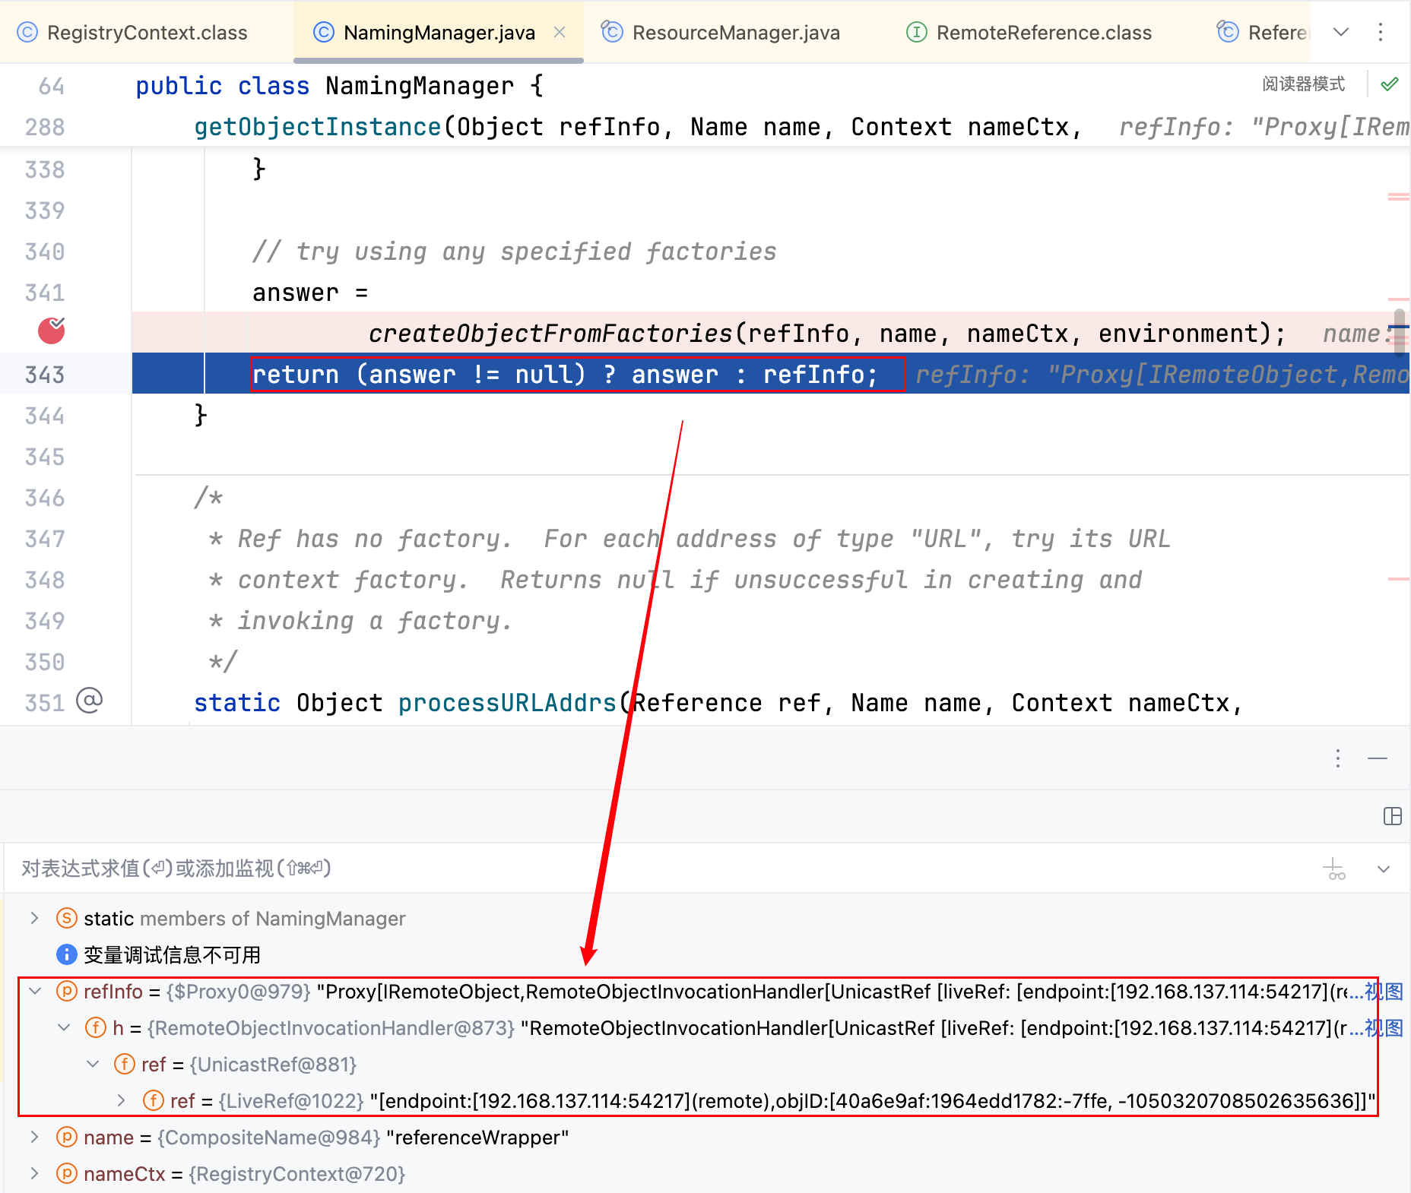
Task: Close the NamingManager.java tab
Action: (560, 32)
